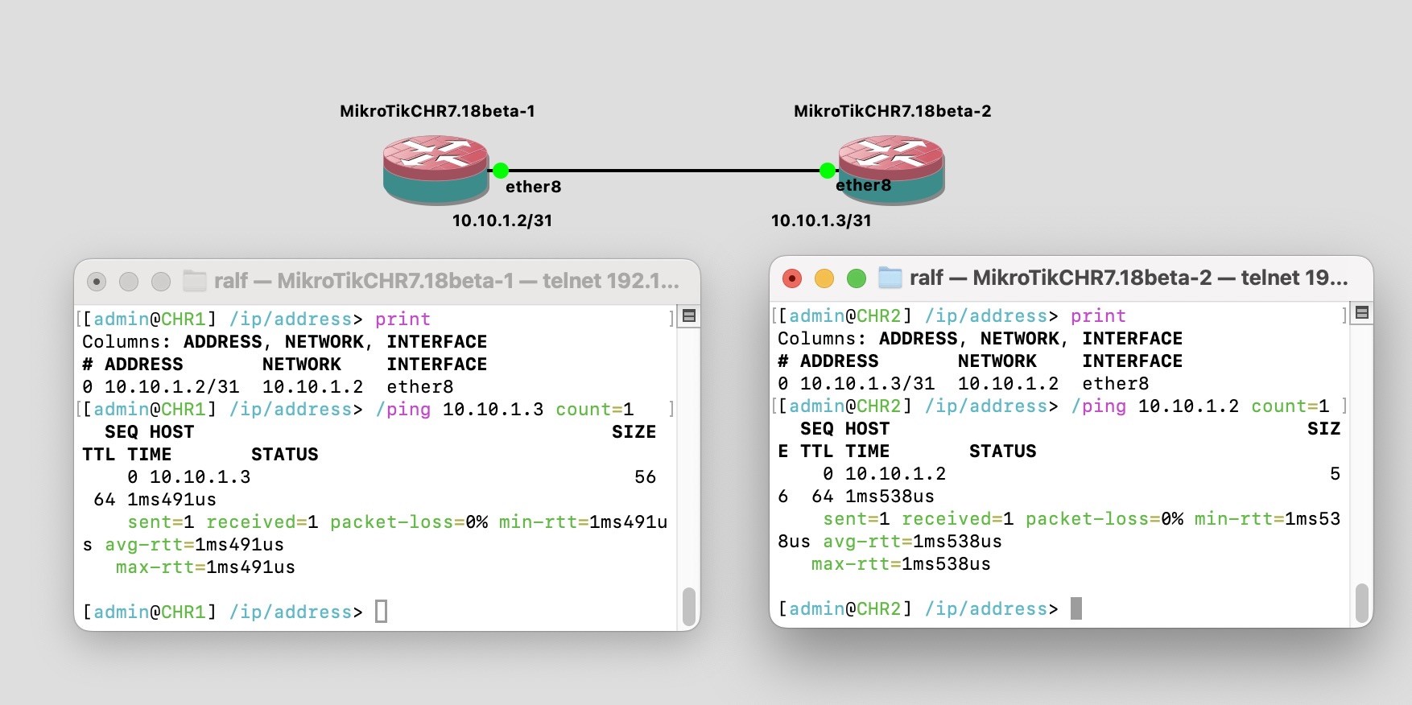This screenshot has width=1412, height=705.
Task: Click the CHR2 terminal window scrollbar thumb
Action: click(x=1361, y=604)
